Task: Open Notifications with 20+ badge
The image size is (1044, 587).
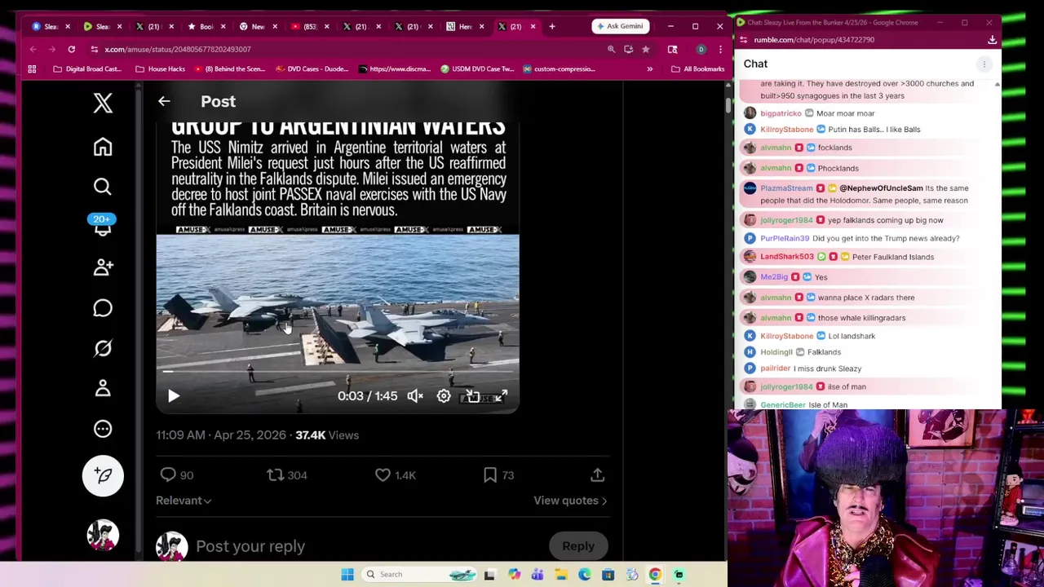Action: [103, 227]
